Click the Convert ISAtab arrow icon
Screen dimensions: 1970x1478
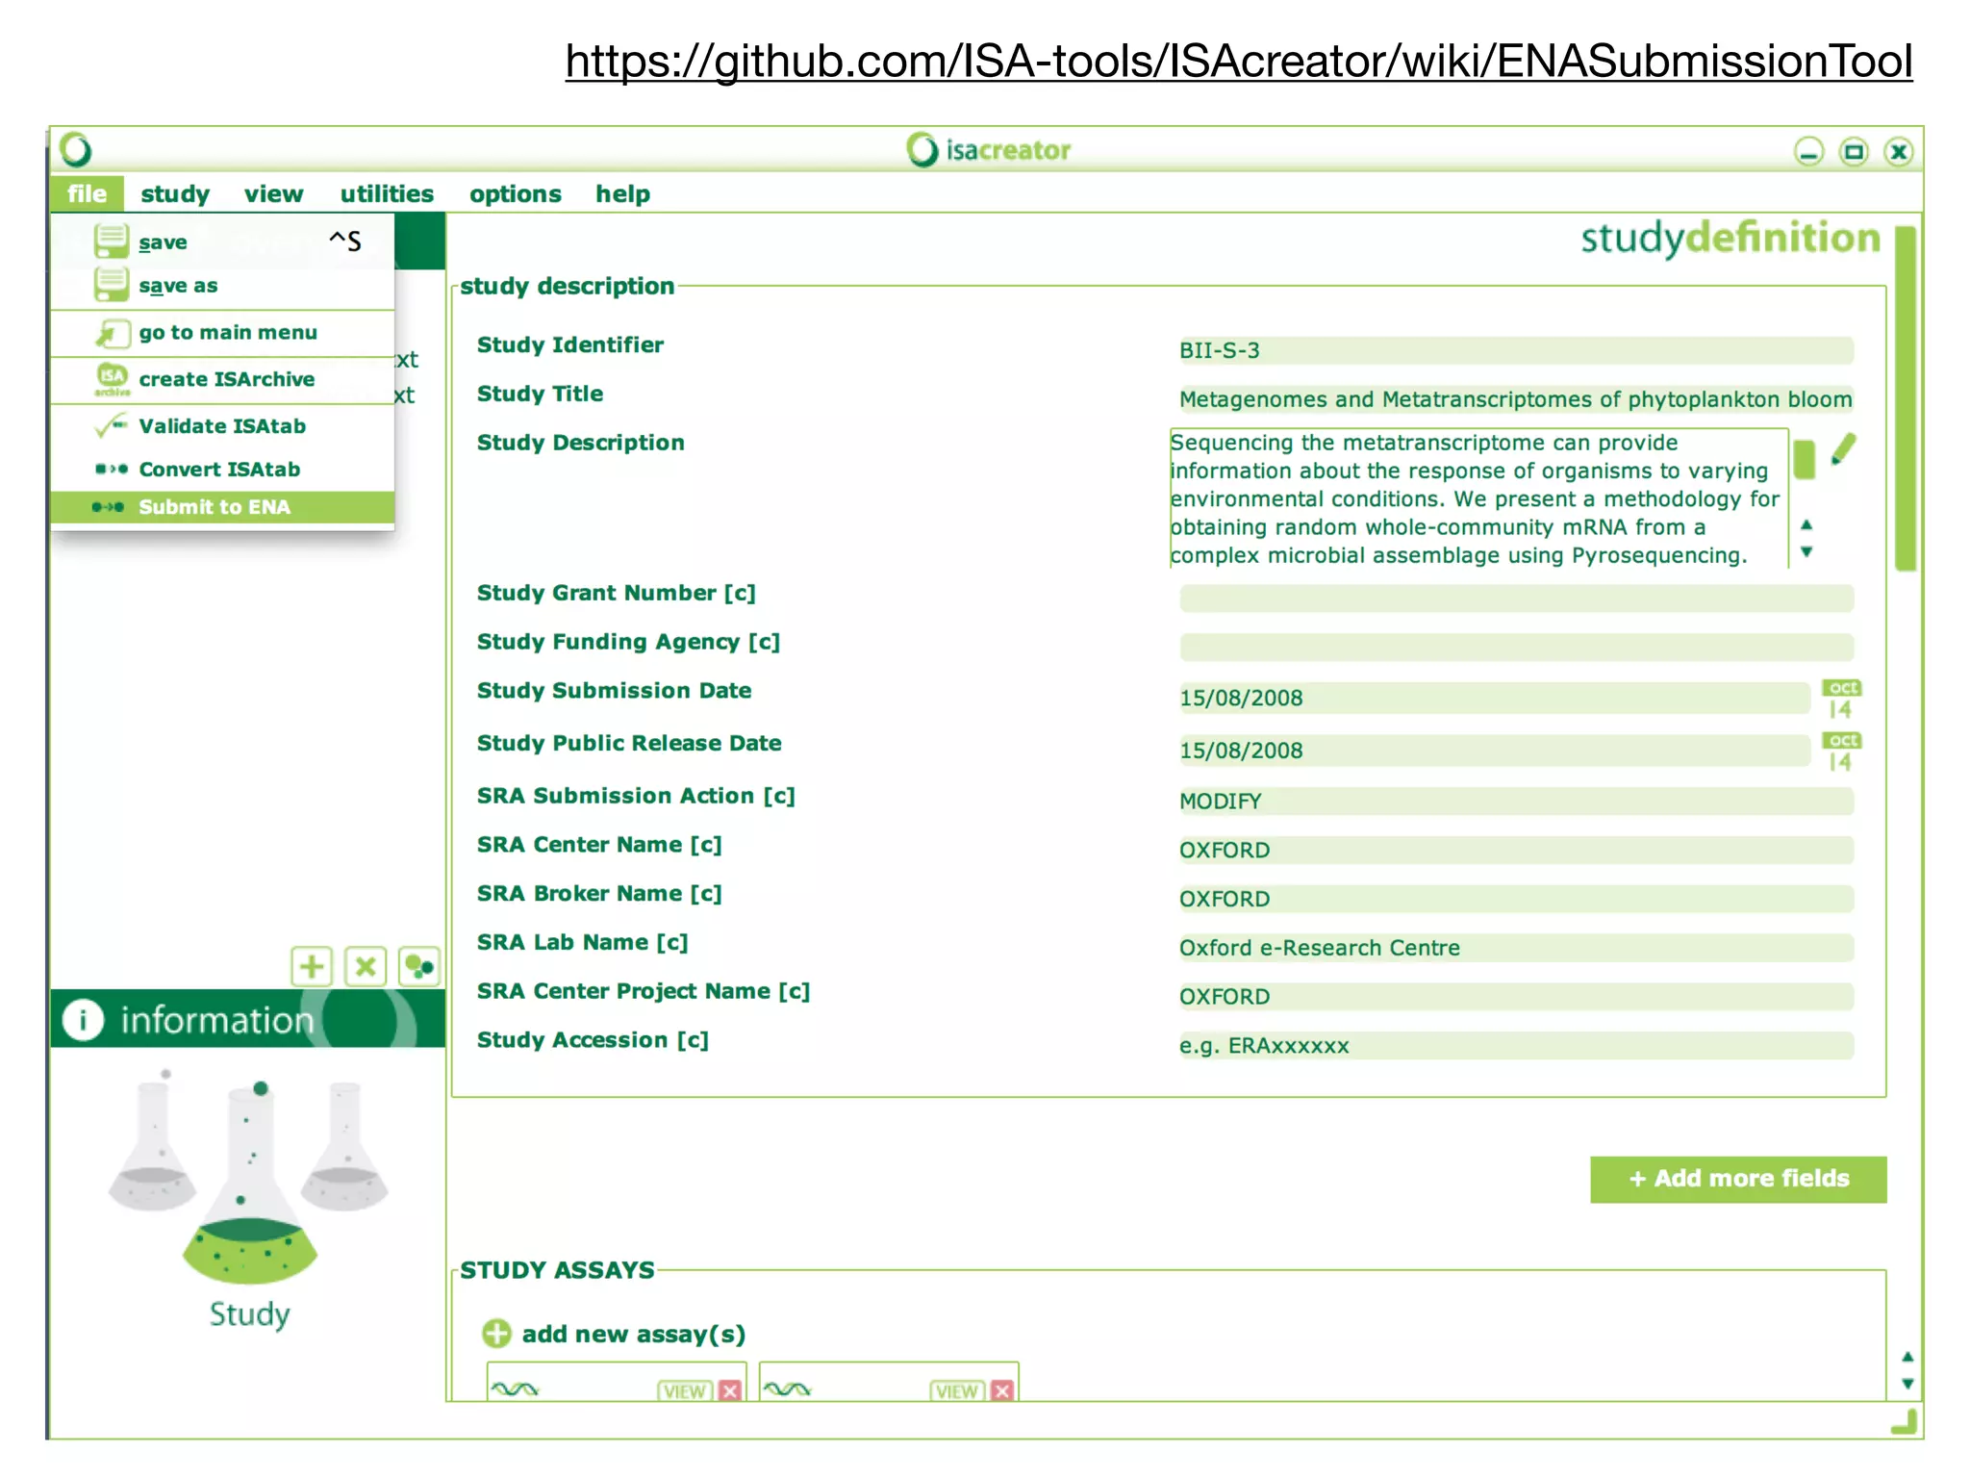click(x=111, y=469)
